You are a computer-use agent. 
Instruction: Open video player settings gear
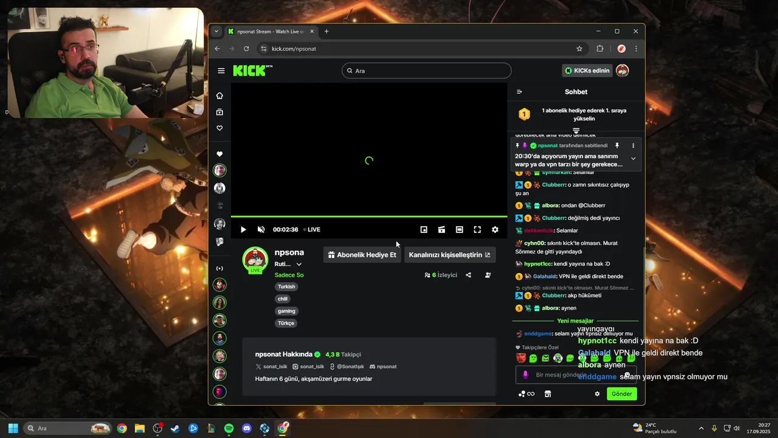pos(495,229)
